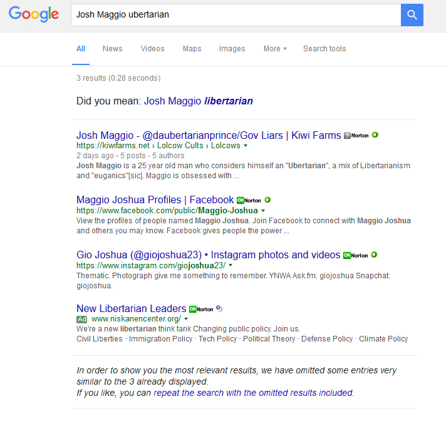Click green circle rating icon beside Kiwi Farms result
Image resolution: width=446 pixels, height=424 pixels.
click(375, 134)
